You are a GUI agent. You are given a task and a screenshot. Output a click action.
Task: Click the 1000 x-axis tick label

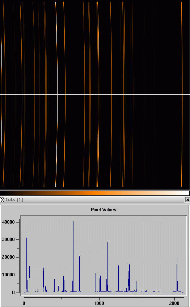[x=99, y=303]
